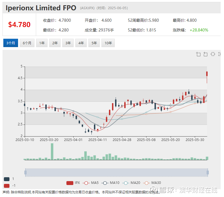Toggle the MA5 line legend
The height and width of the screenshot is (197, 224).
[91, 183]
